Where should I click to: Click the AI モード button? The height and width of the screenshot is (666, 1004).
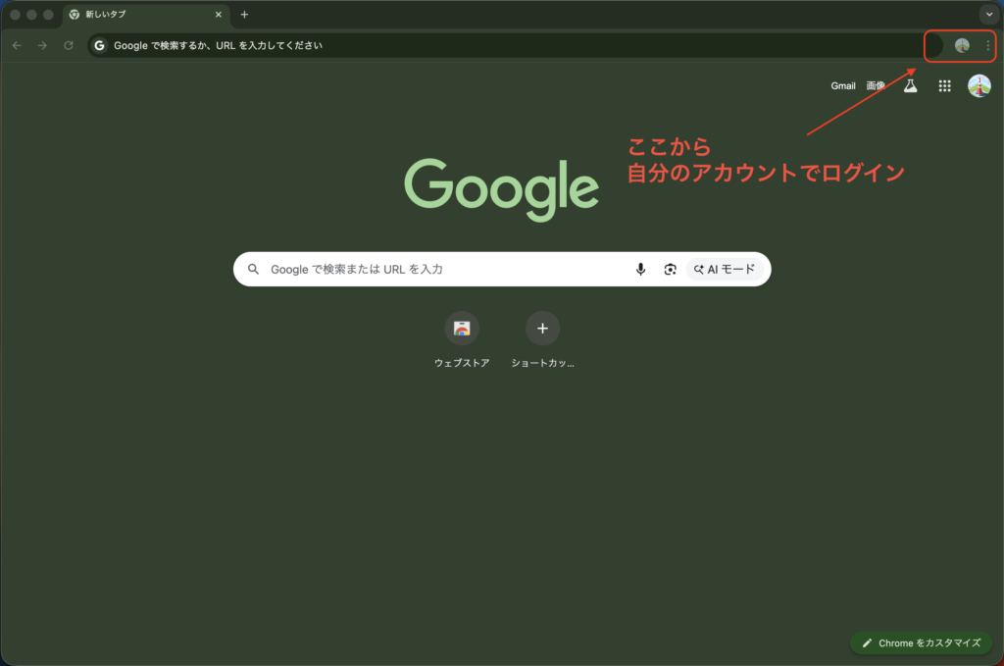pyautogui.click(x=726, y=270)
